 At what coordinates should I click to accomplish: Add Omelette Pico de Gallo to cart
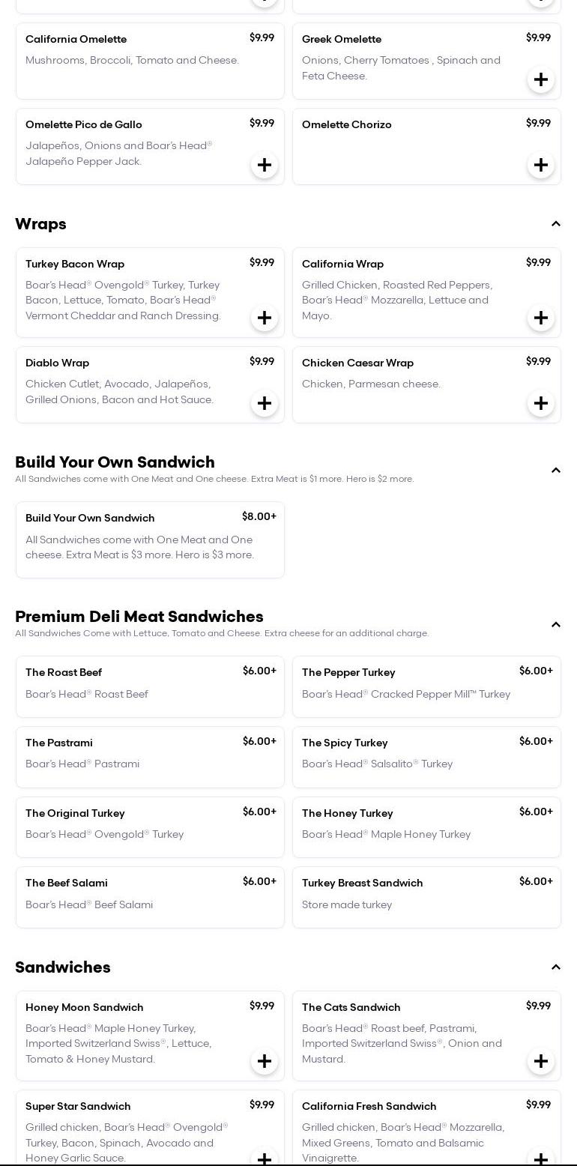coord(264,166)
